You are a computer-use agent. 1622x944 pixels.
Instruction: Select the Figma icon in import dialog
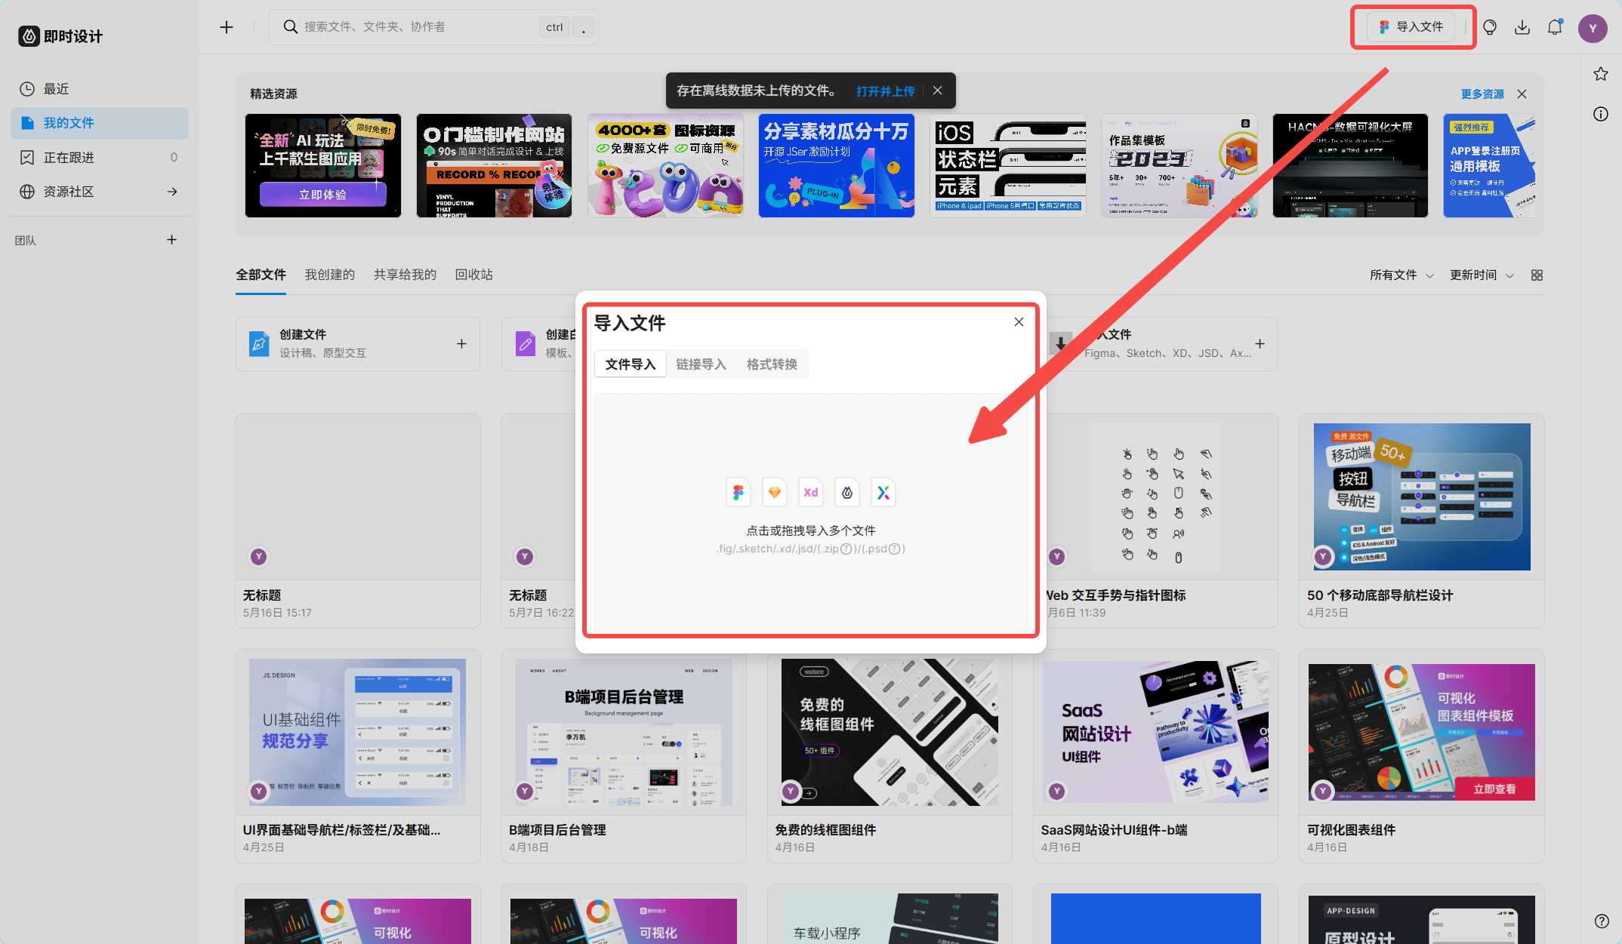click(739, 493)
